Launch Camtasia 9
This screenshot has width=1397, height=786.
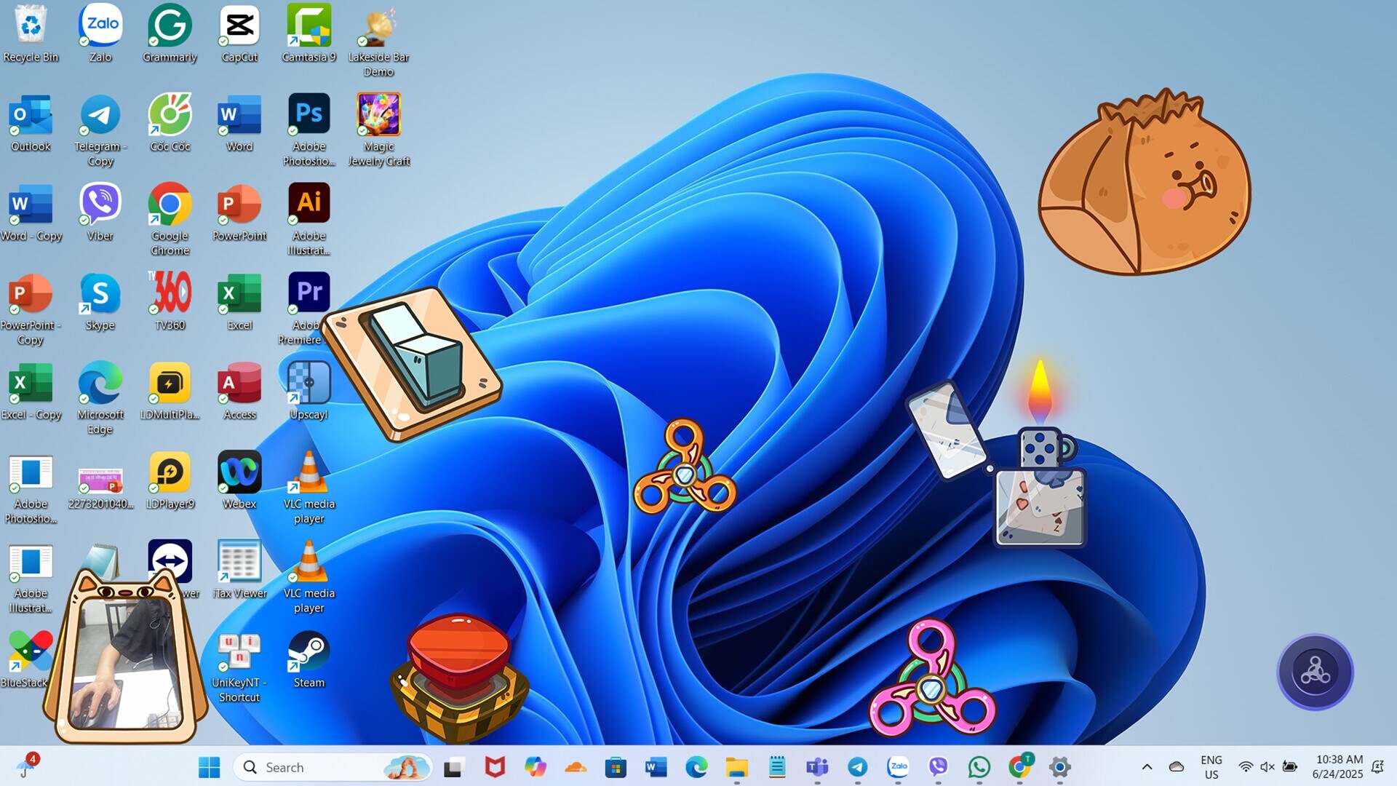click(x=309, y=24)
